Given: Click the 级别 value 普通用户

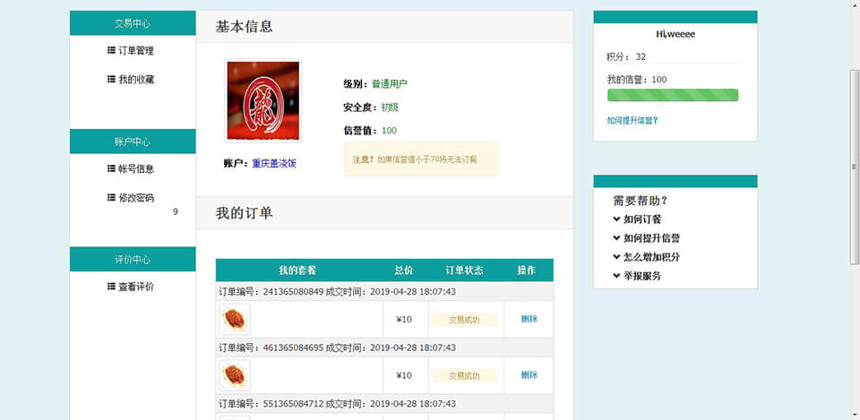Looking at the screenshot, I should click(x=390, y=84).
